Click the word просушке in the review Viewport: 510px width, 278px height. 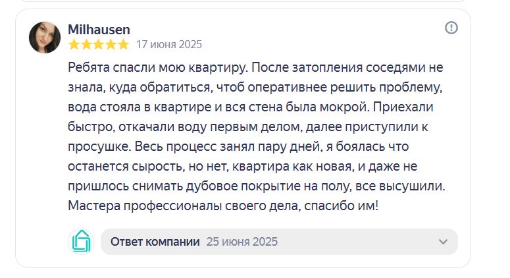pyautogui.click(x=99, y=146)
